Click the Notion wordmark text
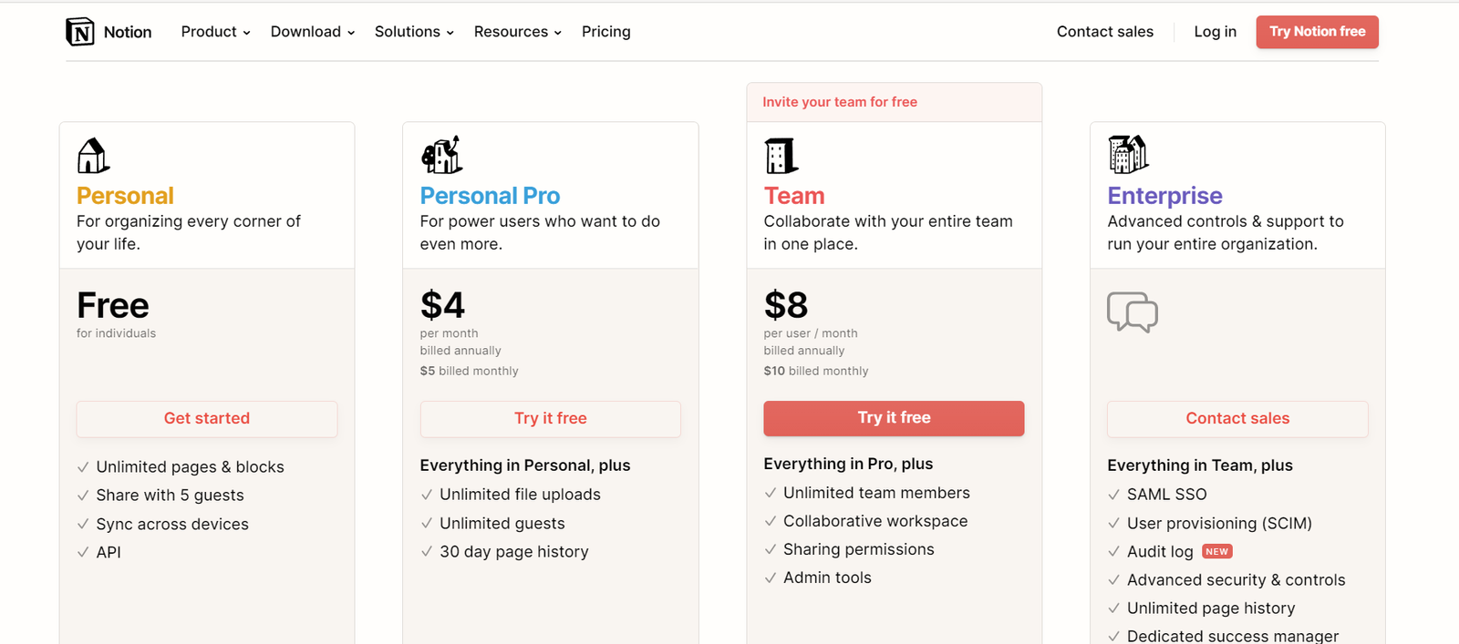 click(x=128, y=32)
